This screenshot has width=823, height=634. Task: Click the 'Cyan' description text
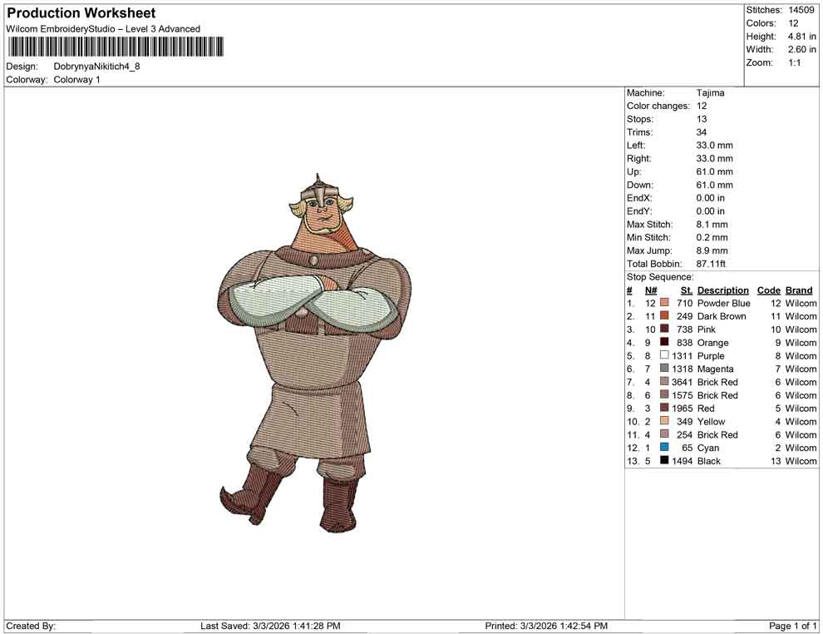click(708, 448)
